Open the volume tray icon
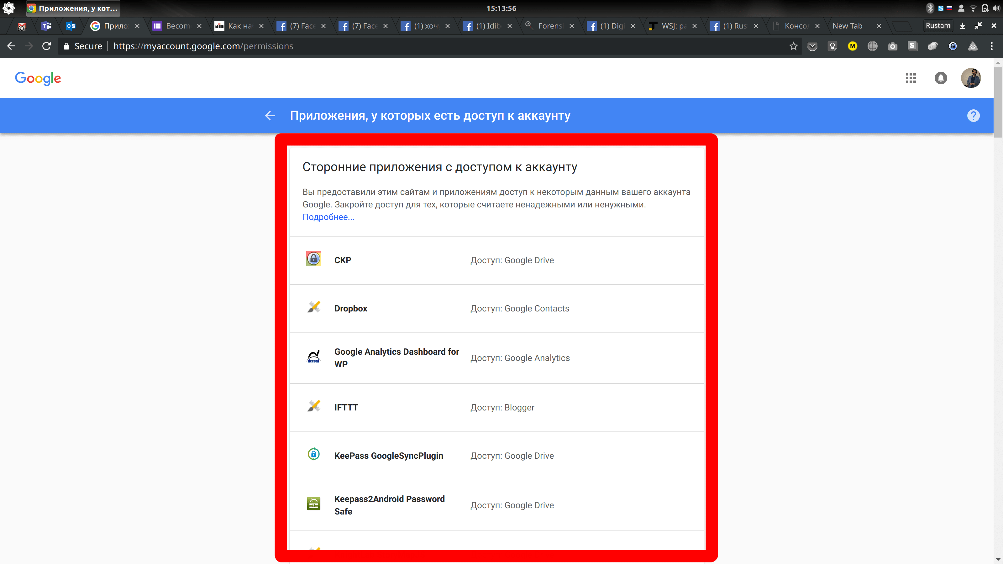The width and height of the screenshot is (1003, 564). [x=996, y=8]
